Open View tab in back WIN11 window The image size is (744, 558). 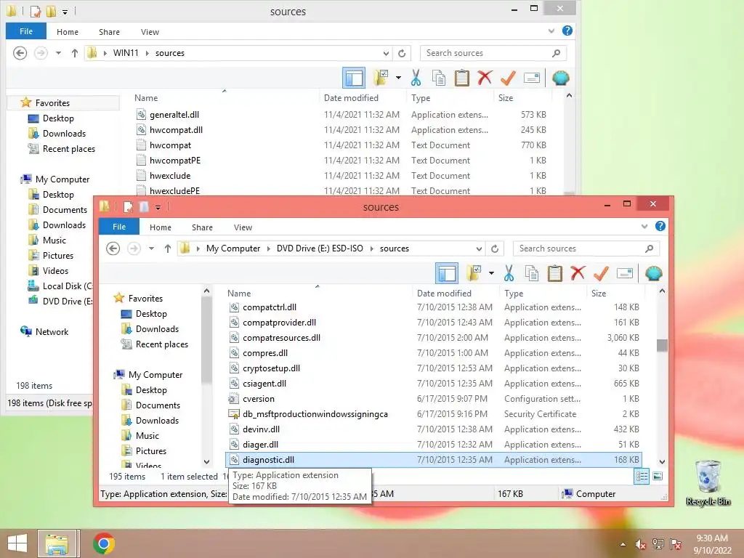(150, 32)
